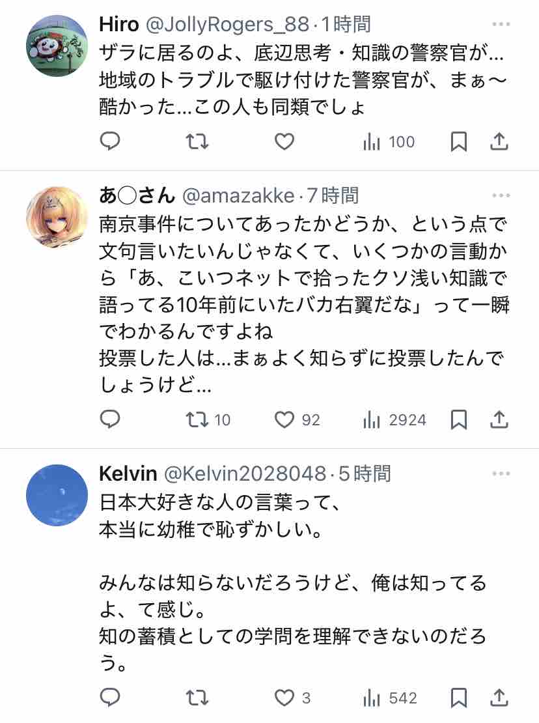The image size is (539, 723).
Task: Retweet Hiro's post about police officers
Action: pyautogui.click(x=197, y=141)
